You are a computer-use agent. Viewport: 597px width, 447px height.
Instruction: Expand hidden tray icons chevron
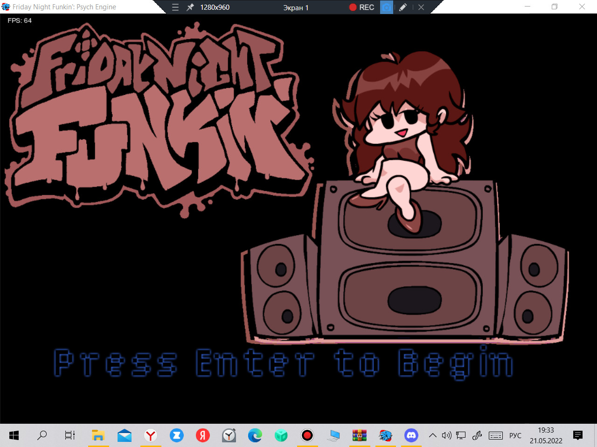(432, 435)
